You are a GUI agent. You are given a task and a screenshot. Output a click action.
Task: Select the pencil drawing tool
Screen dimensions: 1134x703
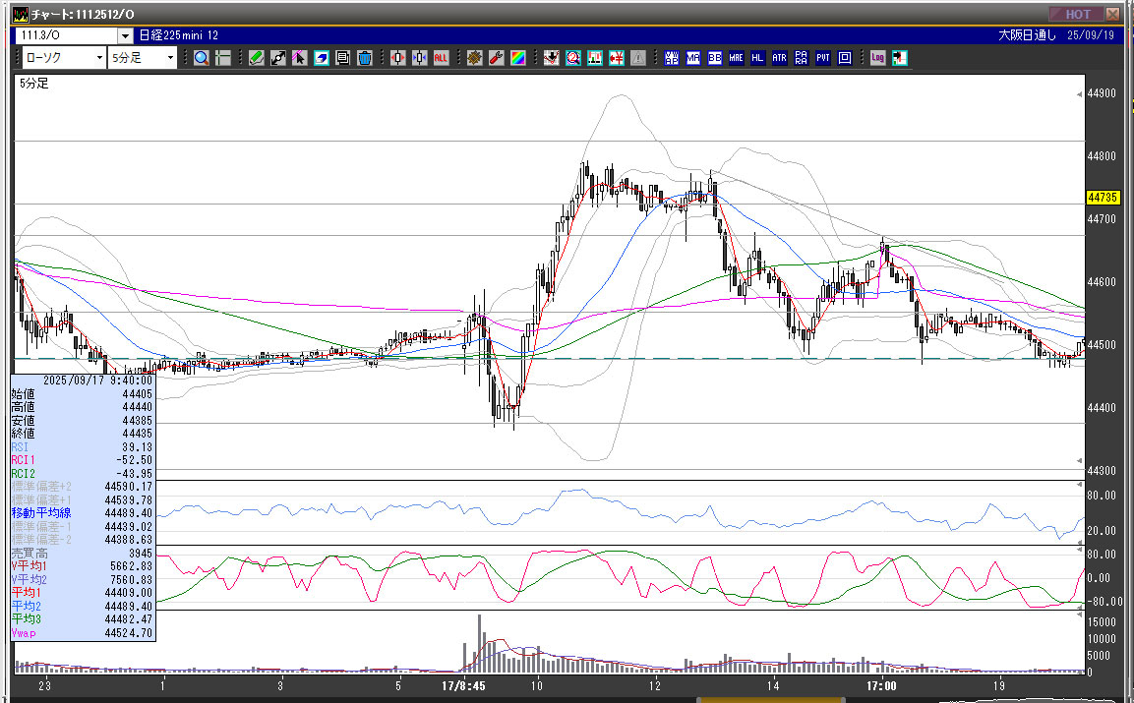coord(257,58)
